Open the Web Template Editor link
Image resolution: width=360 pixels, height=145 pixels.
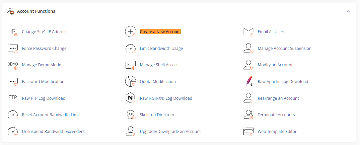tap(277, 132)
